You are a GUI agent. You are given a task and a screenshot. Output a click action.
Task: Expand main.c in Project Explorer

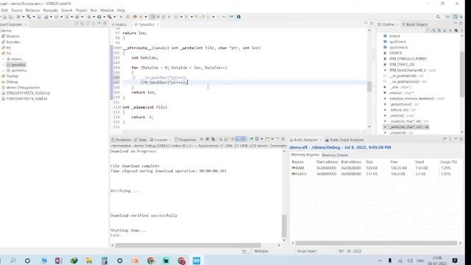[x=4, y=59]
